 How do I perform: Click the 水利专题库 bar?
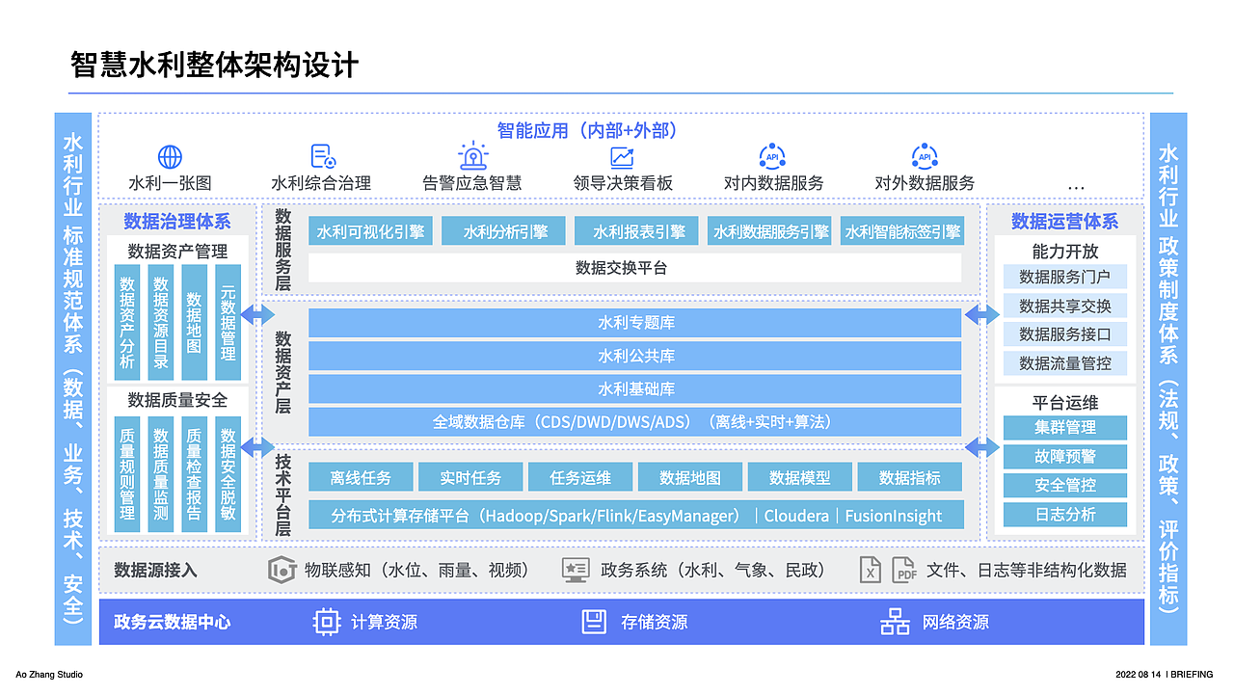[x=635, y=323]
